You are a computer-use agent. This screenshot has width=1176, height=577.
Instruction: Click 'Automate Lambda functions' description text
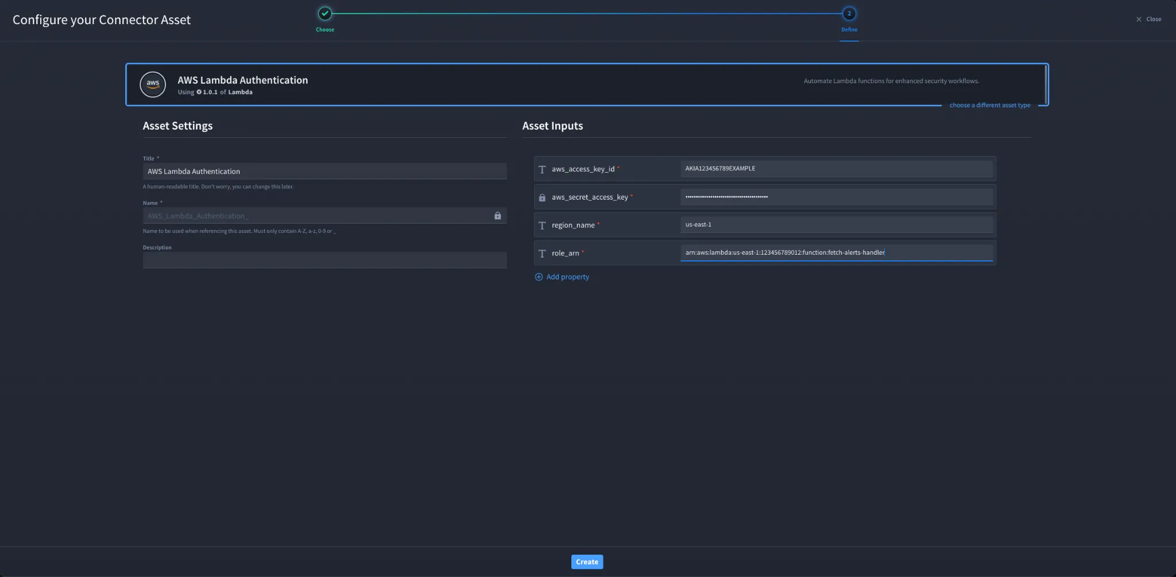(x=891, y=81)
